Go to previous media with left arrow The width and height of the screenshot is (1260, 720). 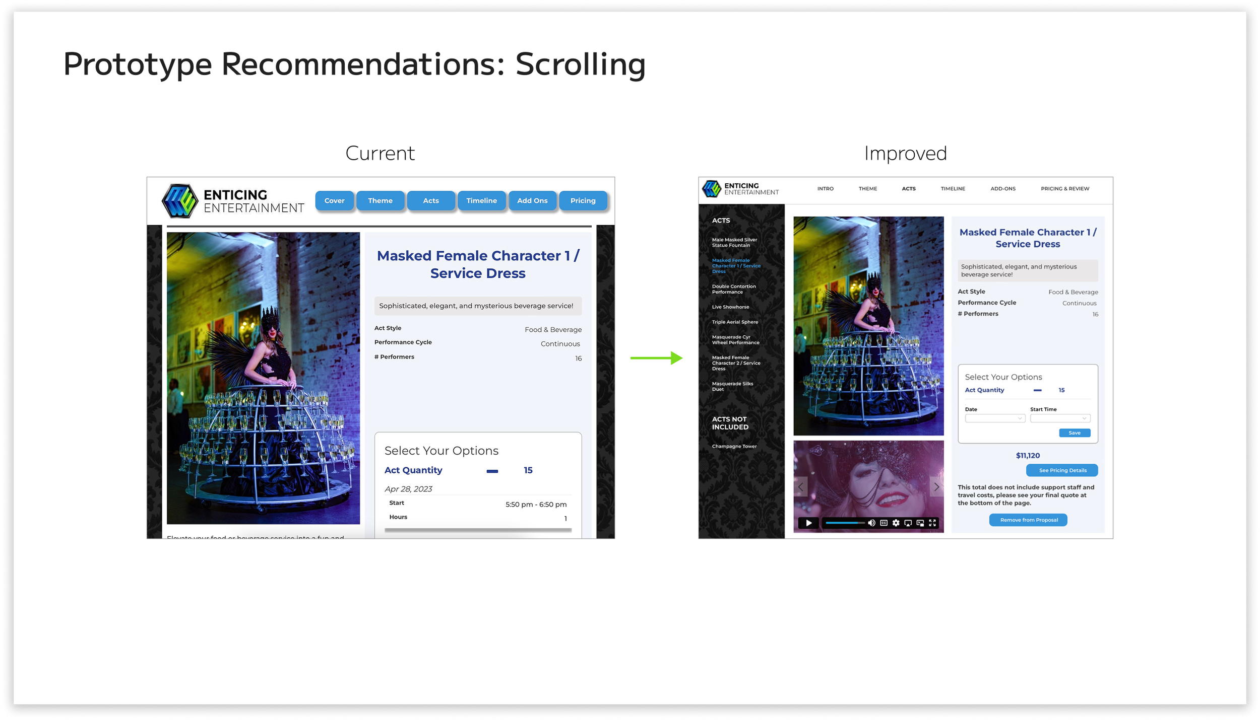pyautogui.click(x=800, y=487)
